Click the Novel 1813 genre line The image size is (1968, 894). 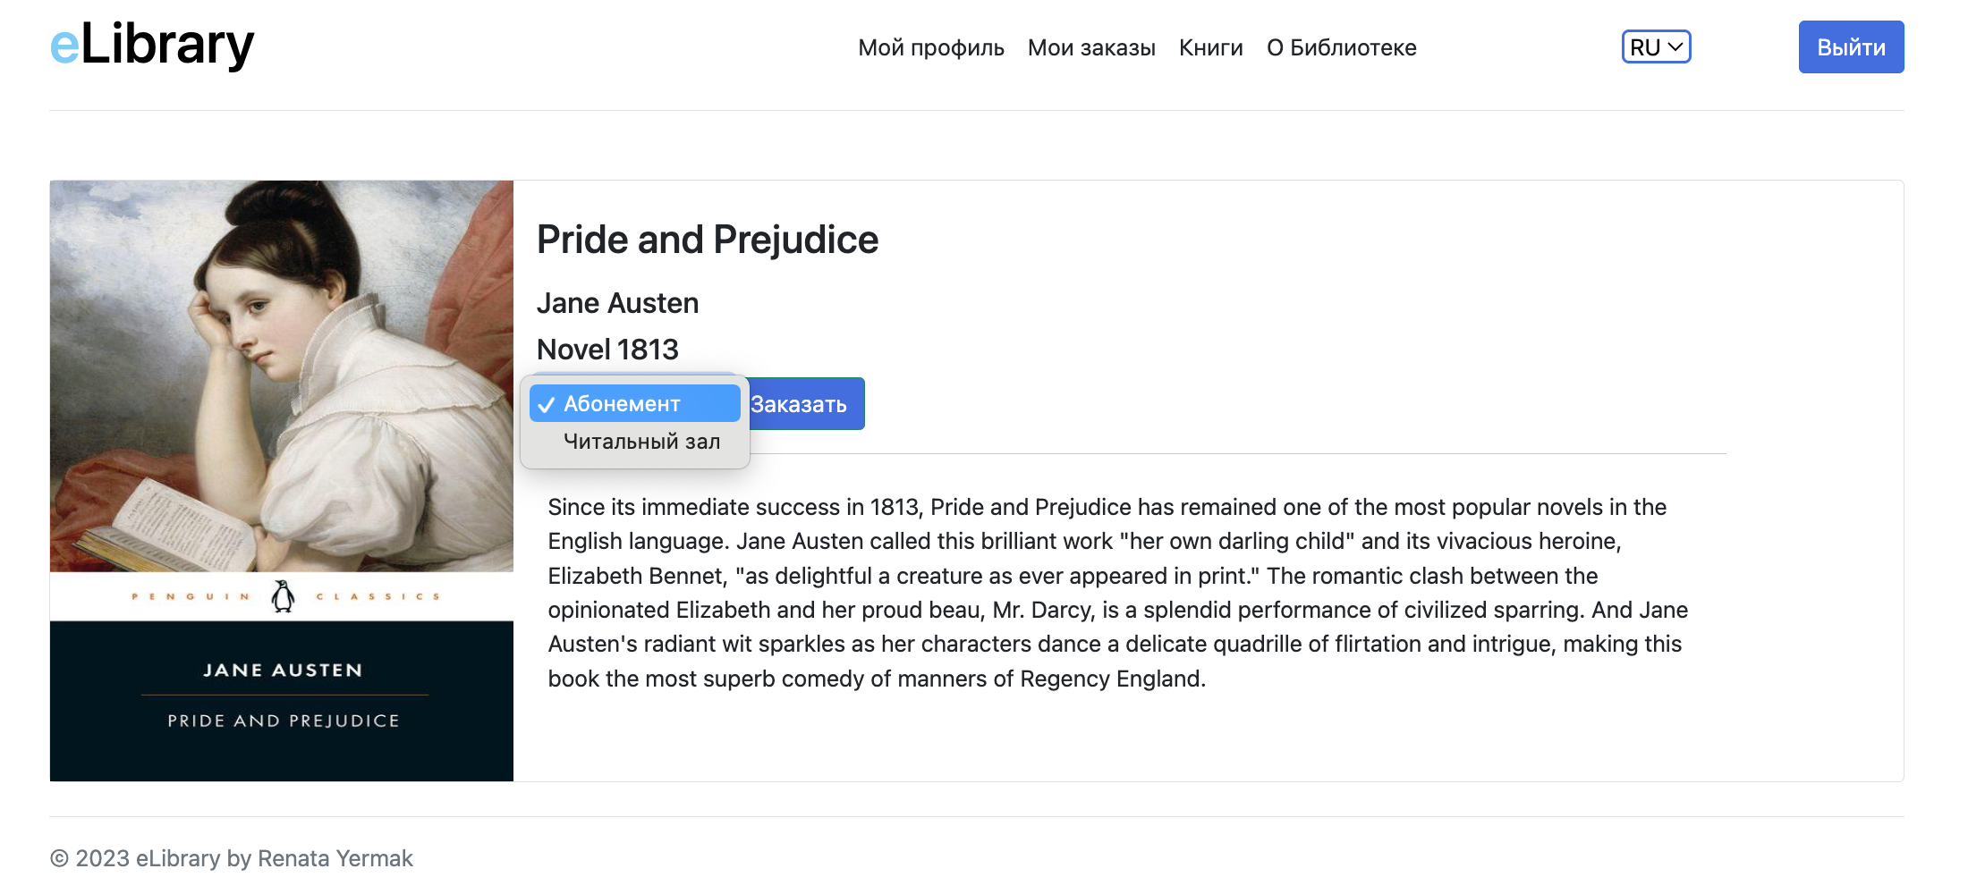tap(607, 349)
